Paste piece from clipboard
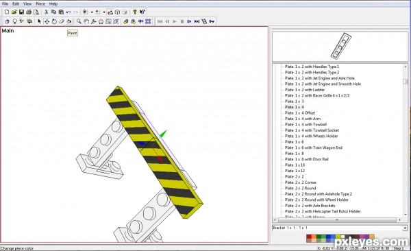Image resolution: width=411 pixels, height=251 pixels. point(61,12)
